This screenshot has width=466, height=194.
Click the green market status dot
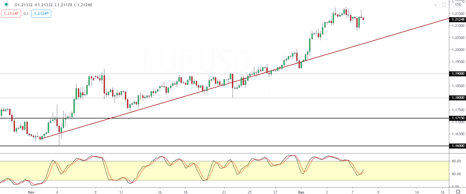6,4
